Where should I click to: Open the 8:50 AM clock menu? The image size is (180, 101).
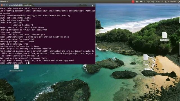[x=159, y=2]
